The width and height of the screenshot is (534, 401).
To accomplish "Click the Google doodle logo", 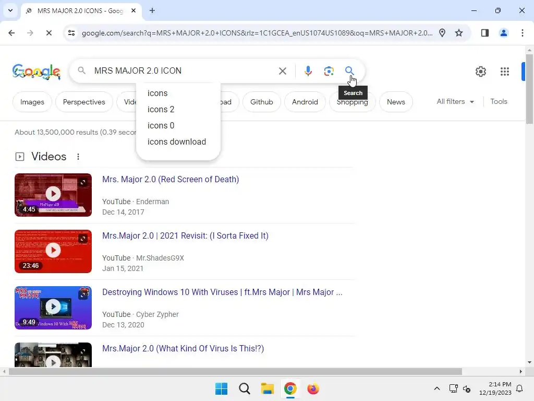I will coord(37,71).
